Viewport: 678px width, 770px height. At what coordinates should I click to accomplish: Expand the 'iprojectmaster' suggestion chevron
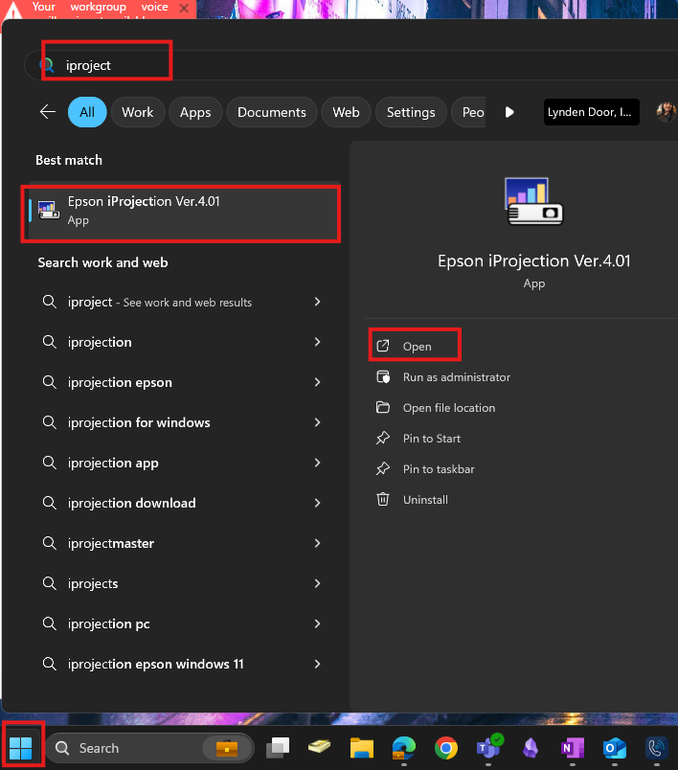click(317, 543)
